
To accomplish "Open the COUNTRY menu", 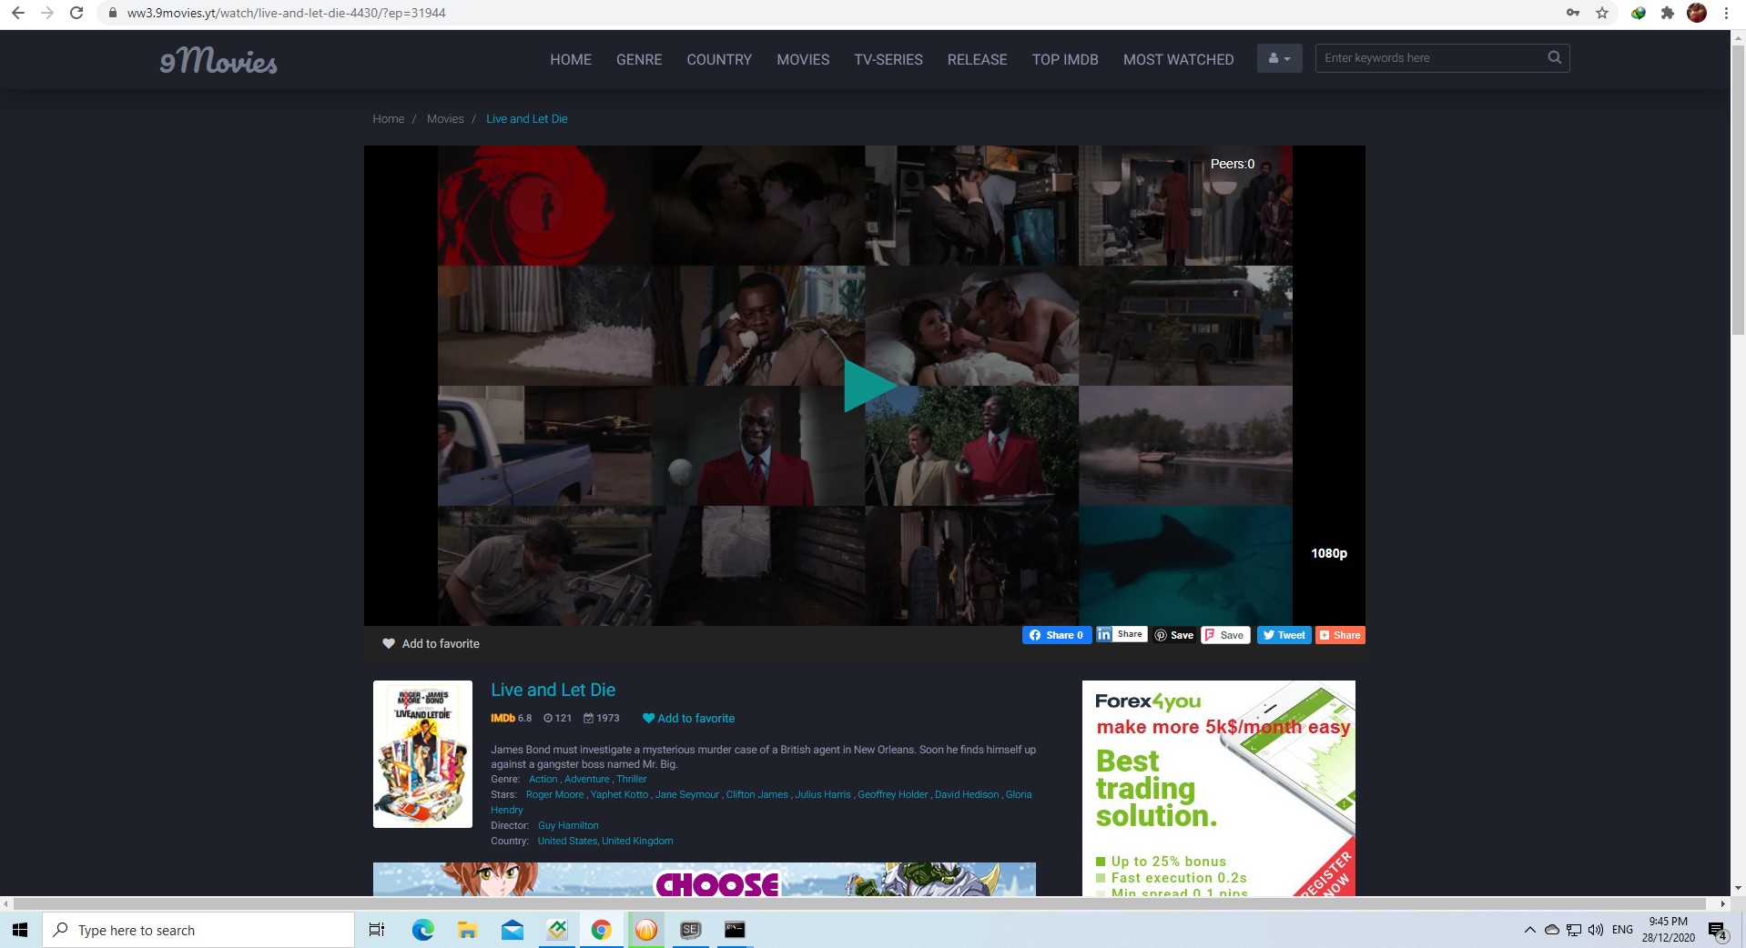I will [x=719, y=59].
